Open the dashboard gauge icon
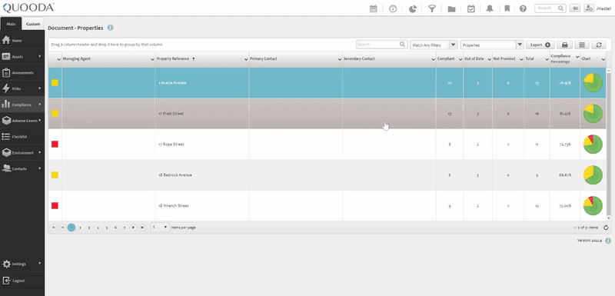 (x=393, y=8)
